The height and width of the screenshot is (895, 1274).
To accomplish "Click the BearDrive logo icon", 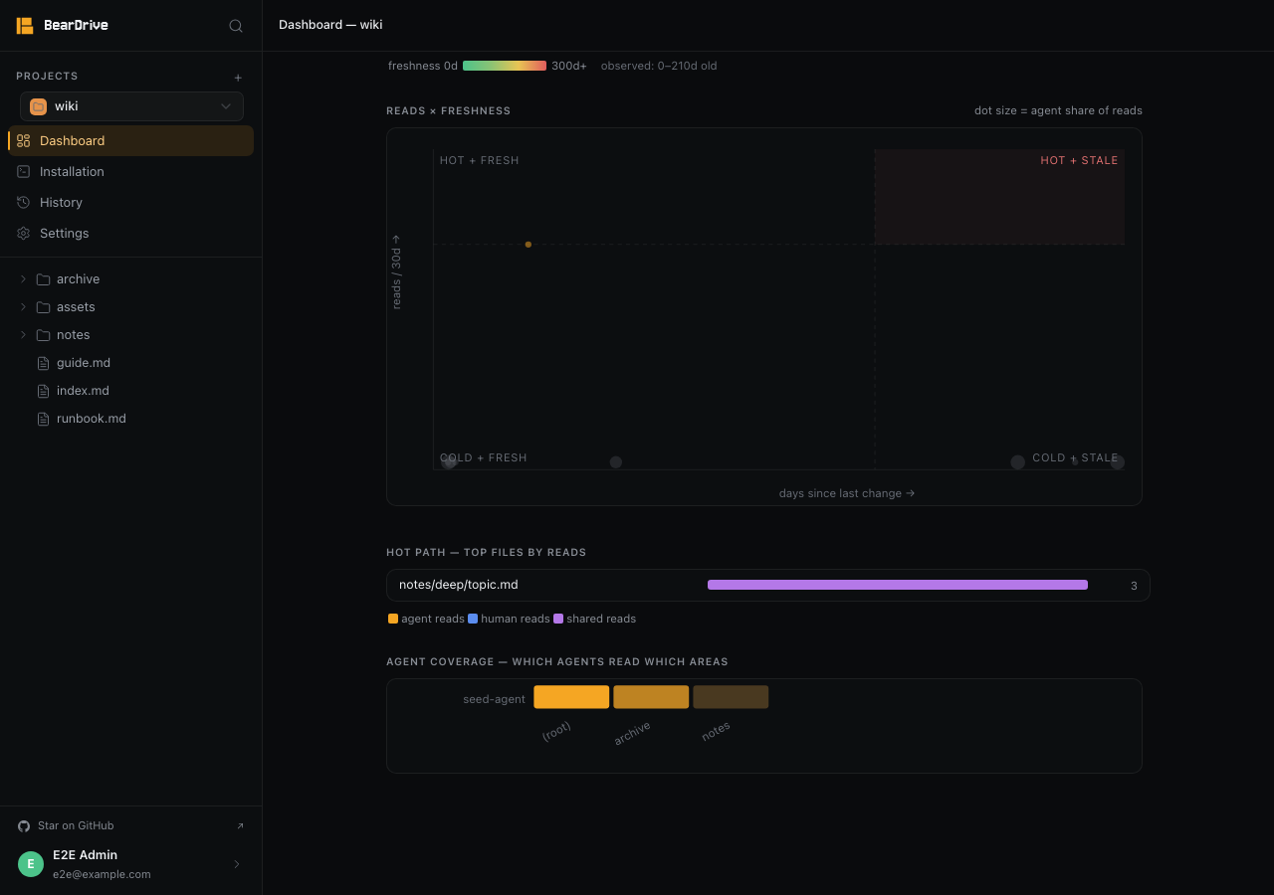I will (25, 26).
